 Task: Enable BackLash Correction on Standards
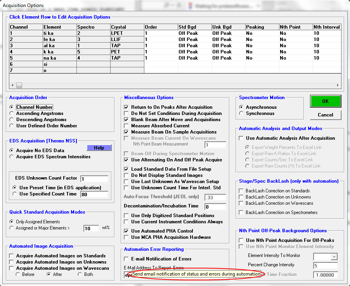241,191
